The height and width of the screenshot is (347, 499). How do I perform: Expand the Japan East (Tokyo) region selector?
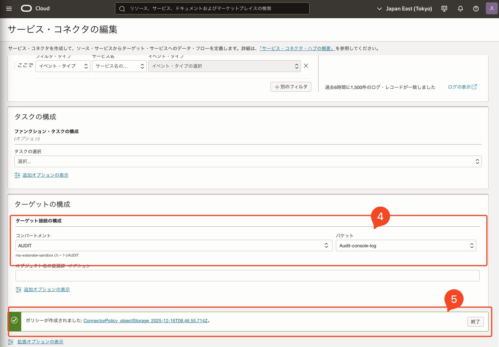(405, 9)
